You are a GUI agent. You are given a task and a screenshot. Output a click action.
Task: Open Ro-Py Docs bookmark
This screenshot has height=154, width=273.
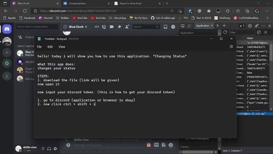(139, 18)
